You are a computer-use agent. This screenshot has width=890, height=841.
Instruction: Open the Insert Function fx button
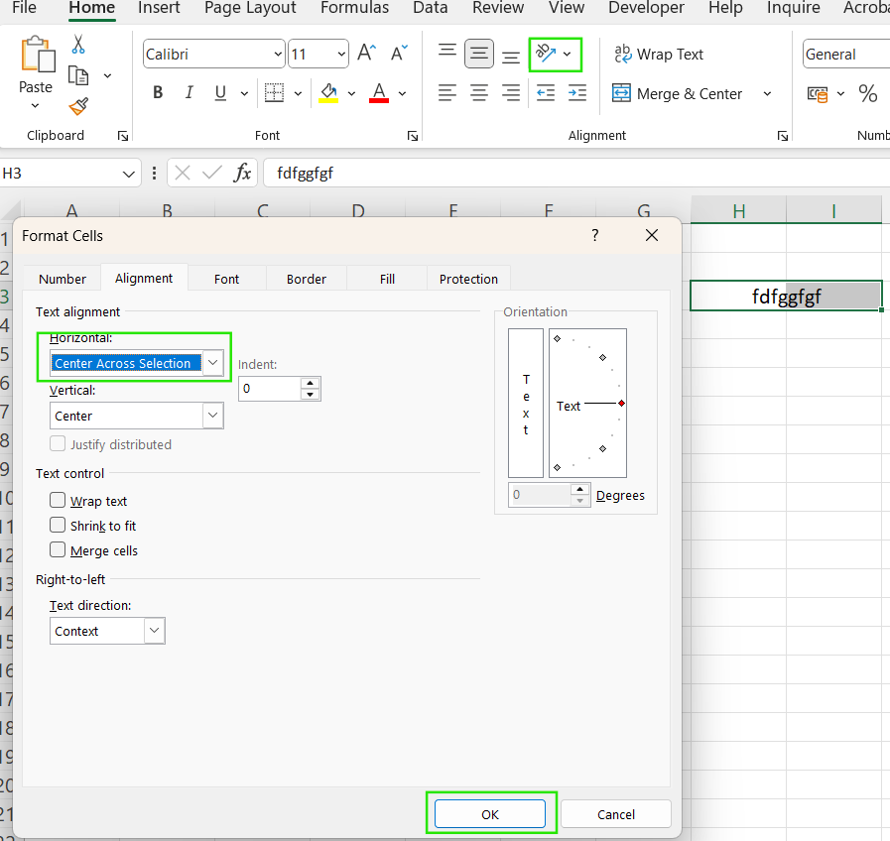click(x=242, y=173)
